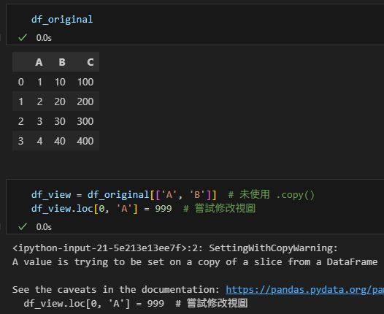Viewport: 384px width, 314px height.
Task: Click the df_original code cell text
Action: pos(62,19)
